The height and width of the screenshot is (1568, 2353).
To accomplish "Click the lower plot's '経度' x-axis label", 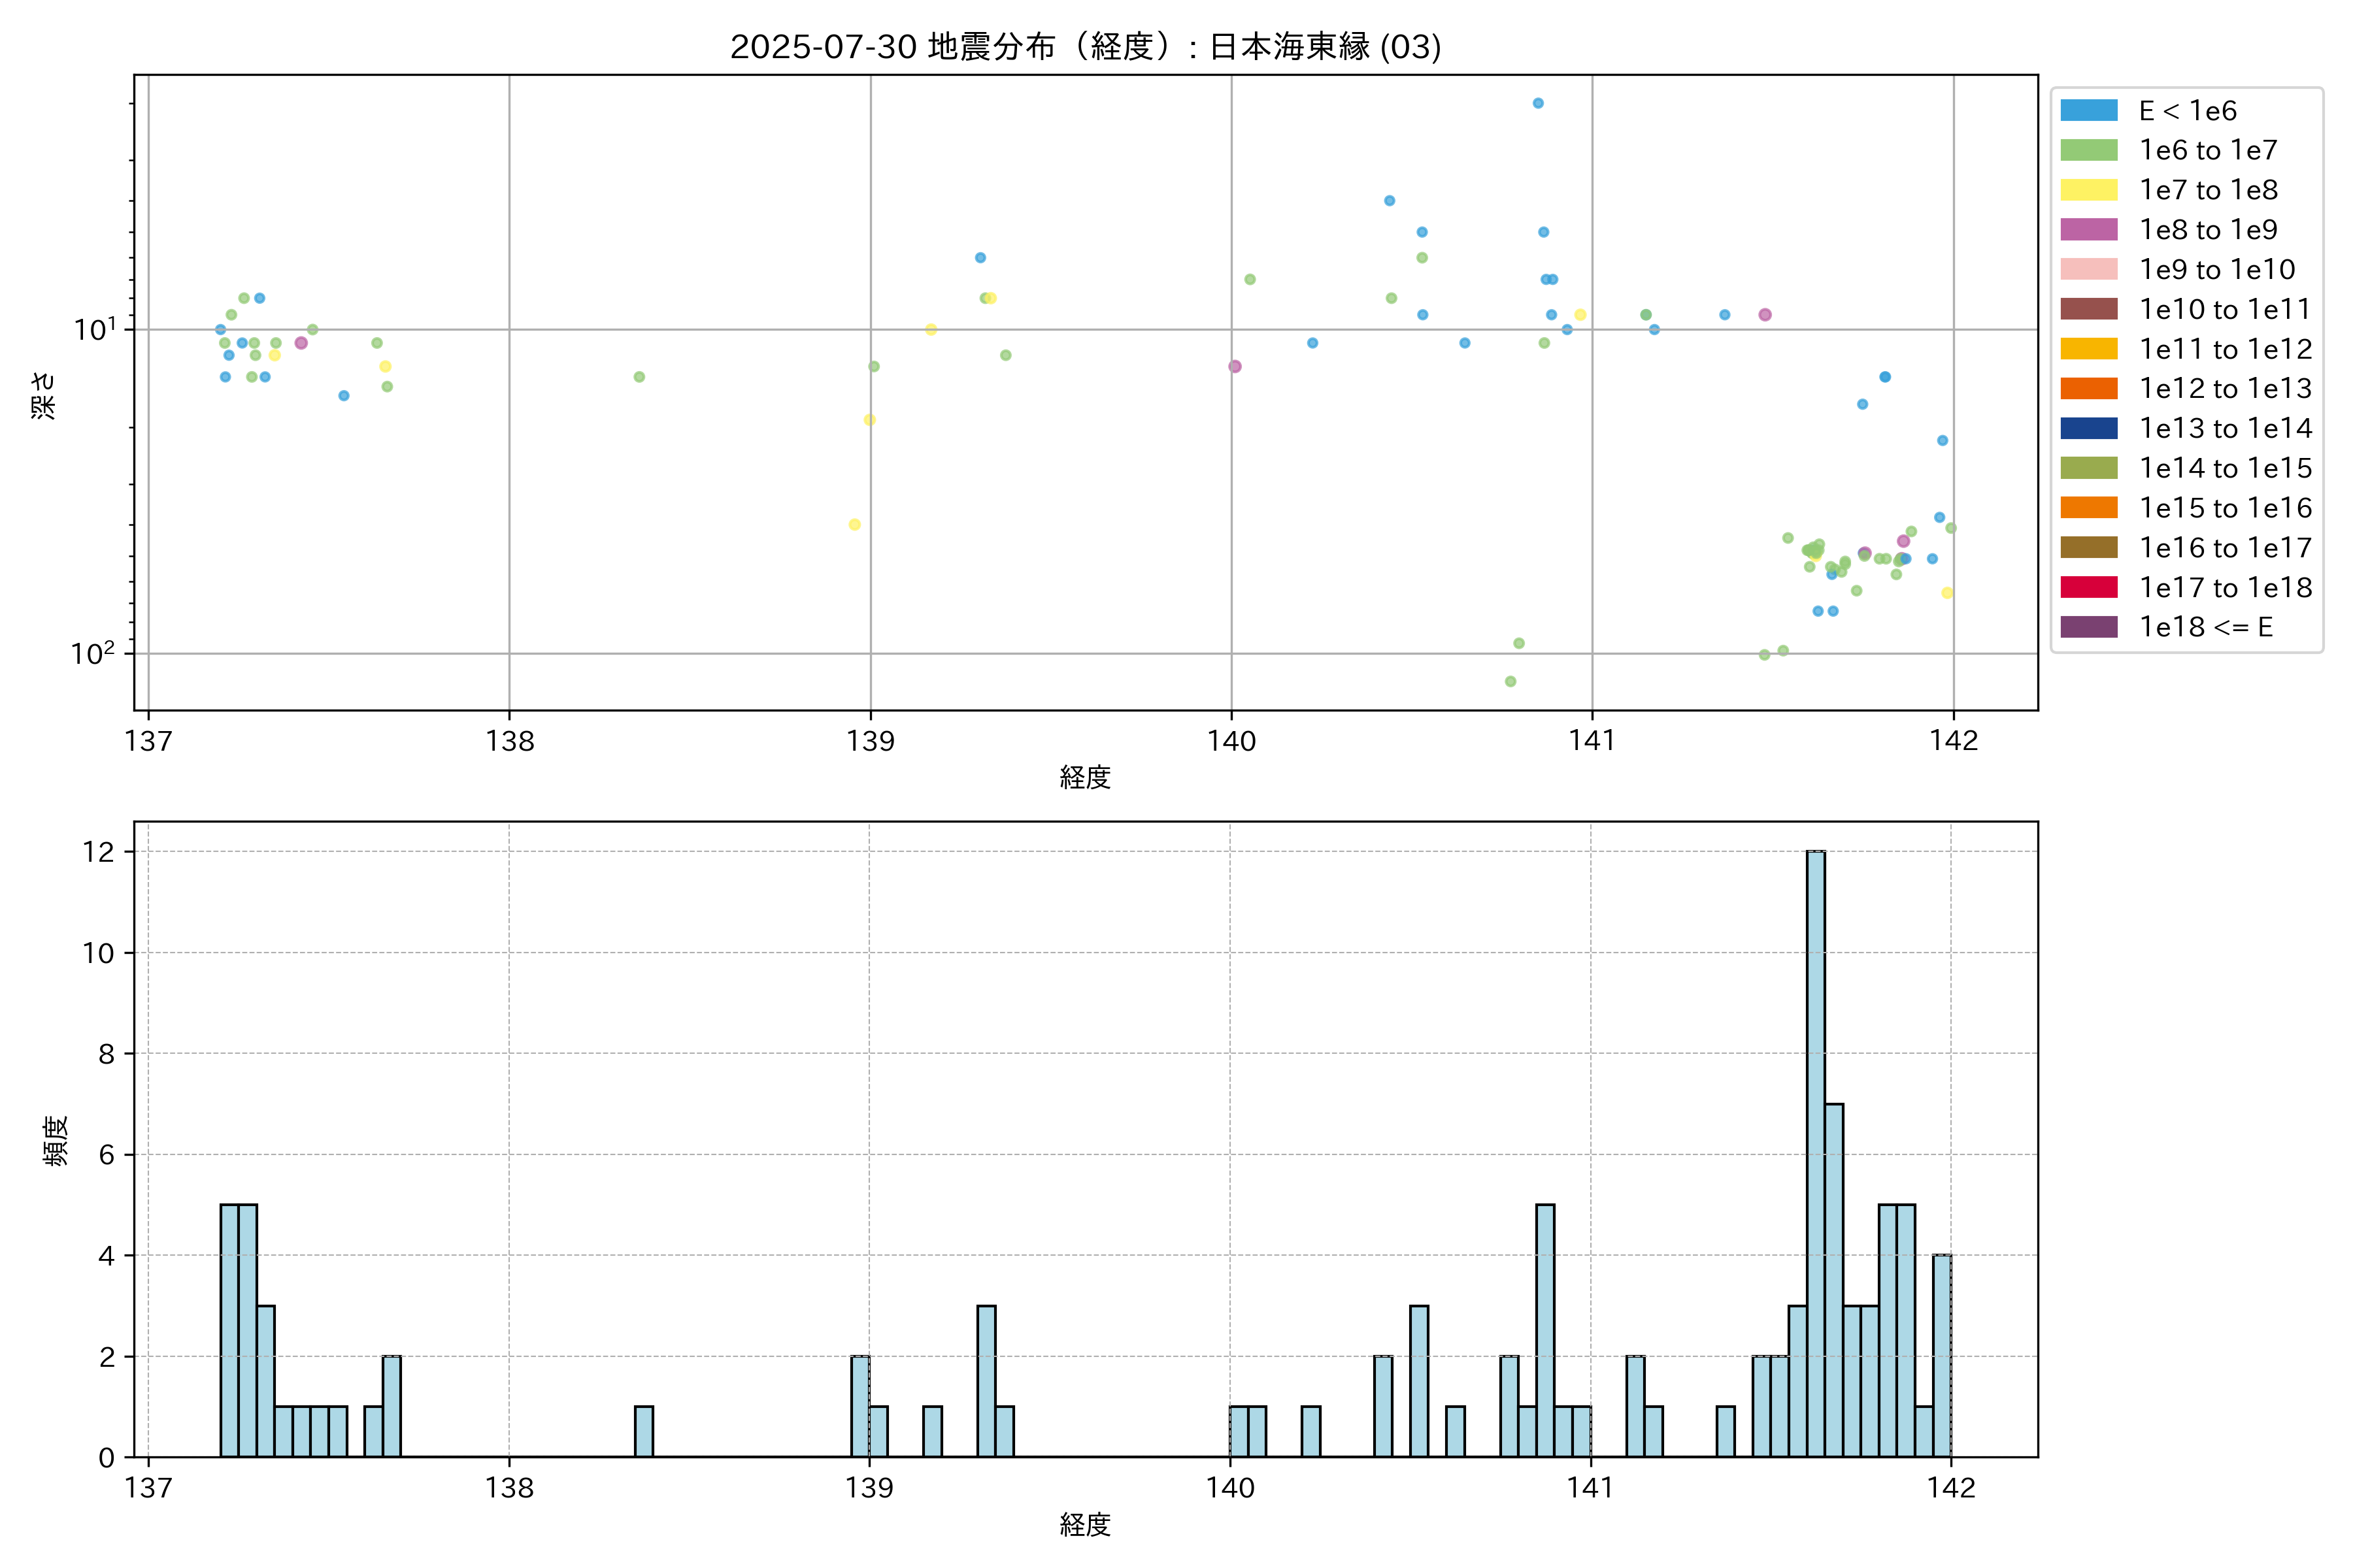I will pyautogui.click(x=1084, y=1524).
